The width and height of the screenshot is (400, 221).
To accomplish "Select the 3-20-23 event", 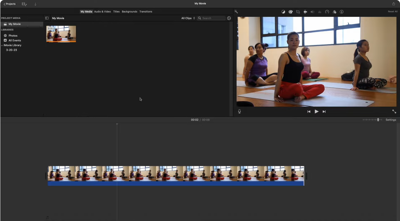I will 12,50.
